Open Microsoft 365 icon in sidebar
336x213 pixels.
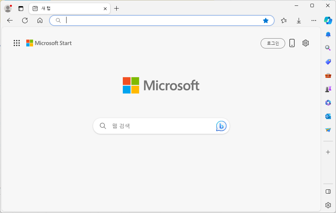[328, 103]
